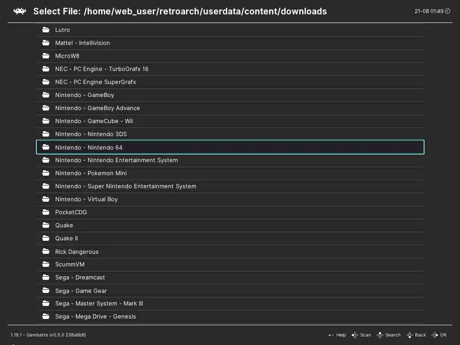
Task: Select highlighted Nintendo - Nintendo 64 row
Action: [230, 147]
